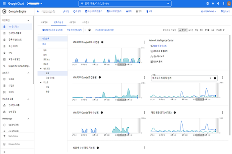
Task: Expand the search bar dropdown arrow
Action: (x=168, y=3)
